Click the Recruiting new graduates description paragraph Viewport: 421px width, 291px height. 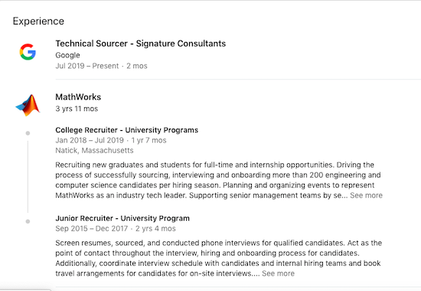point(219,180)
